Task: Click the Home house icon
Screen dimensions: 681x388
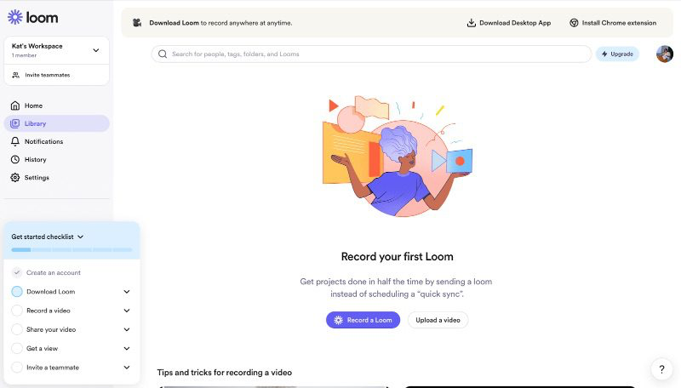Action: 15,106
